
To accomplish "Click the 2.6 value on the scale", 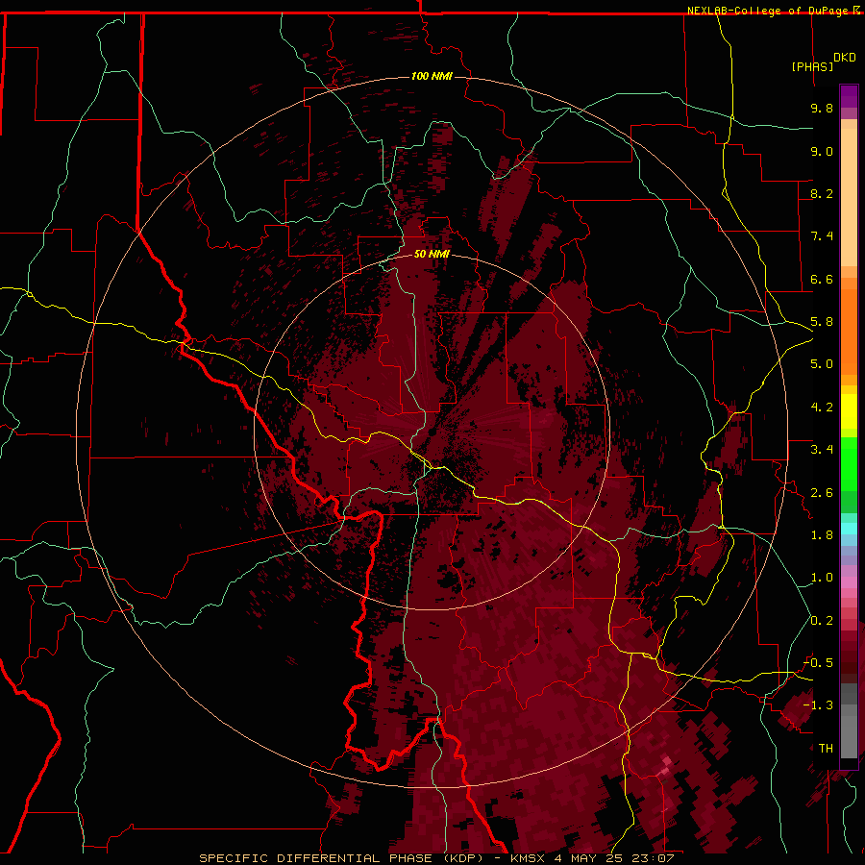I will point(822,493).
